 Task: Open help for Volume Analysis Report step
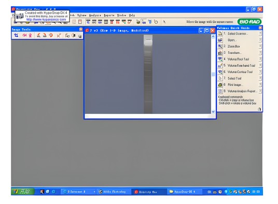(260, 91)
